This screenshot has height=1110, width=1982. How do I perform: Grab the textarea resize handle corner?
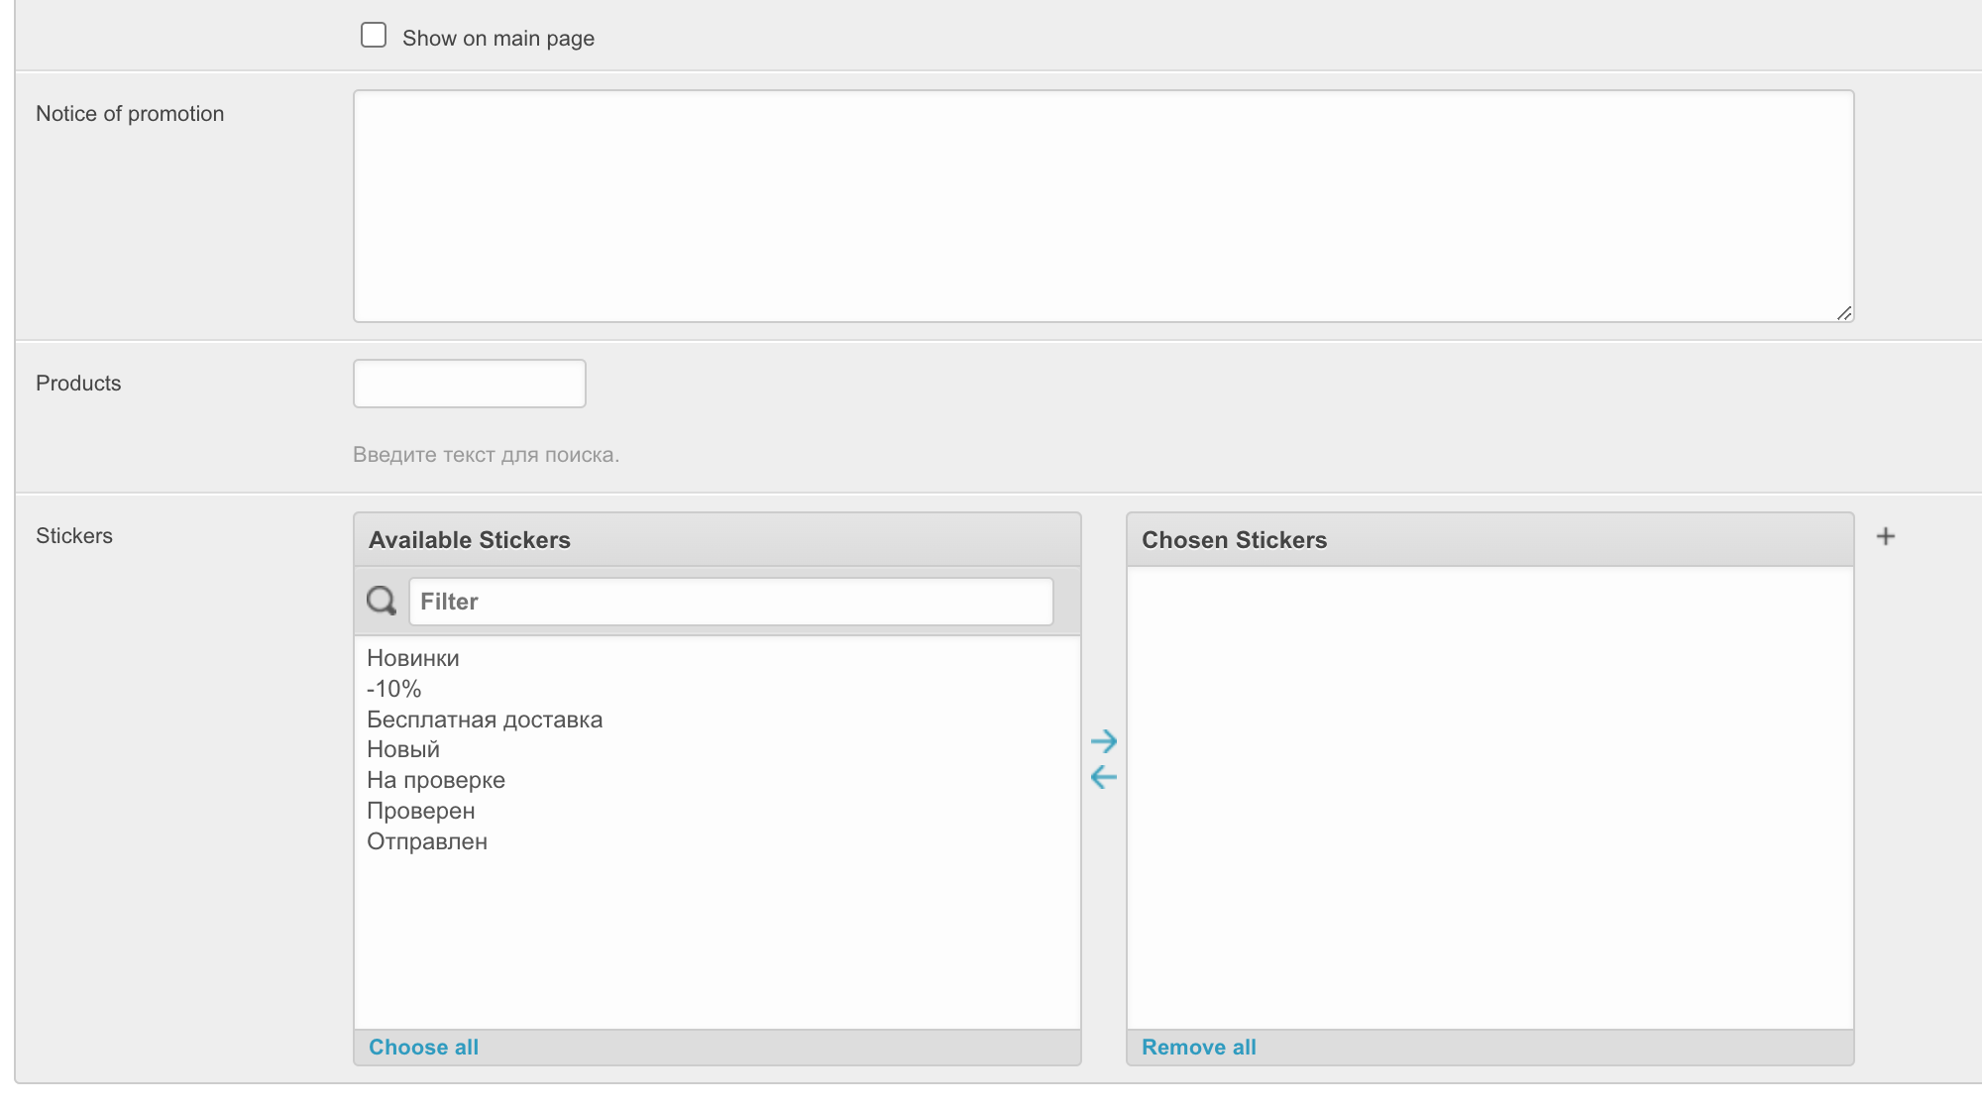point(1843,313)
